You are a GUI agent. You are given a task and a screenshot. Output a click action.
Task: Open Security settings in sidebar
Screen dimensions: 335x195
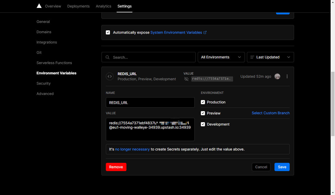pos(44,83)
